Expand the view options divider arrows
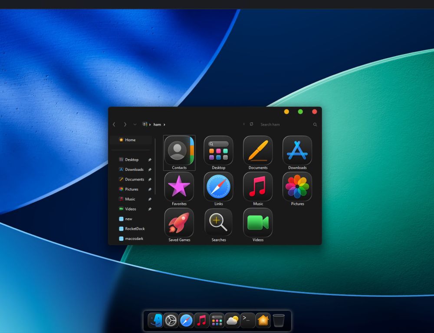The height and width of the screenshot is (333, 434). click(x=244, y=124)
